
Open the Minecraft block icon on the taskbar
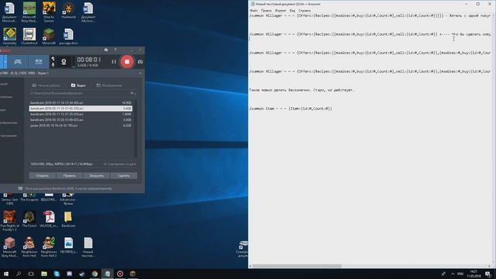pos(133,274)
